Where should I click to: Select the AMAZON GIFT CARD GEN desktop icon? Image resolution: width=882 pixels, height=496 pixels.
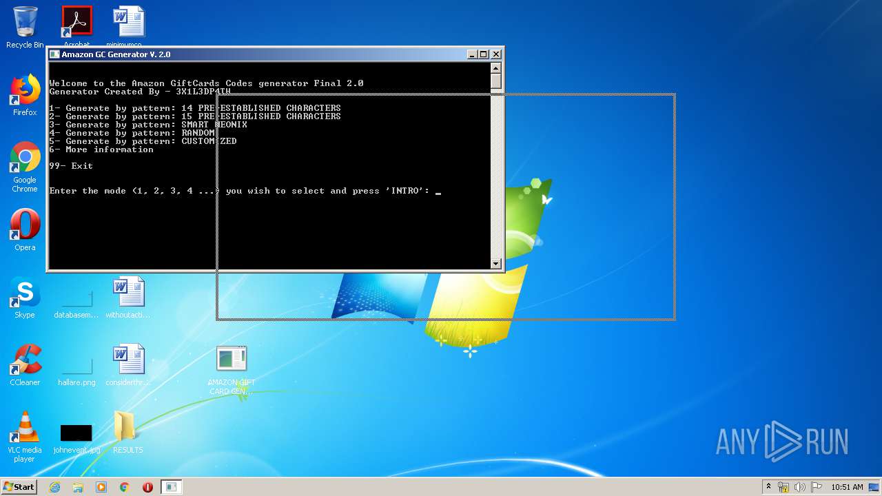232,370
